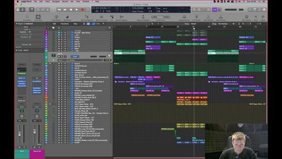This screenshot has width=282, height=159.
Task: Click Insert Silence toolbar icon
Action: pyautogui.click(x=221, y=17)
